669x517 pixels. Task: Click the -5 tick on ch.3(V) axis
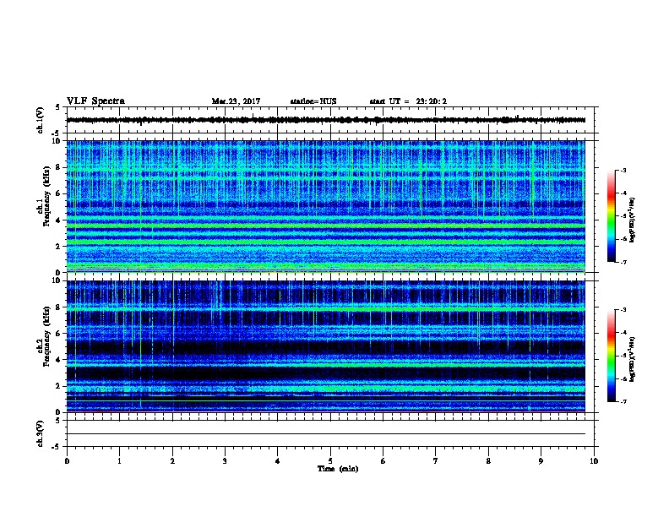57,447
